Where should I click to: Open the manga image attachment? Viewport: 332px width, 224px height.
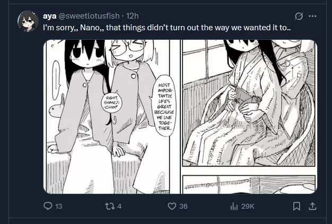tap(180, 117)
